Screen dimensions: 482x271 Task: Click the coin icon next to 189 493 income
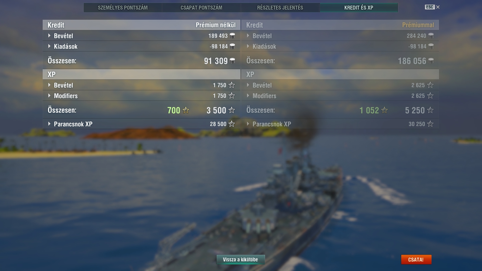(x=232, y=36)
